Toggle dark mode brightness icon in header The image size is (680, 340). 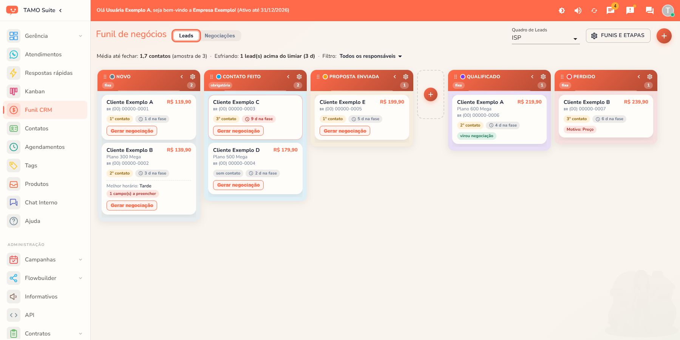point(562,11)
